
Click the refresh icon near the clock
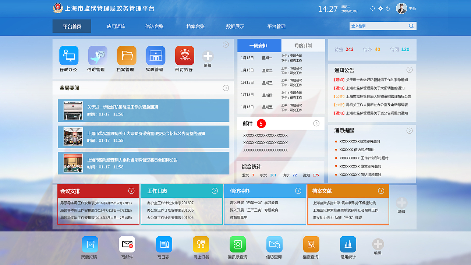[x=372, y=8]
